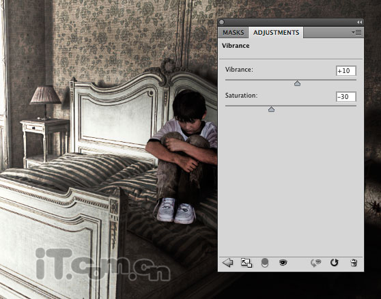Clip the adjustment to the layer below
381x299 pixels.
pyautogui.click(x=265, y=263)
